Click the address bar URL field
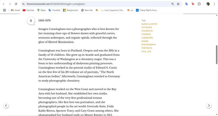 pos(95,4)
